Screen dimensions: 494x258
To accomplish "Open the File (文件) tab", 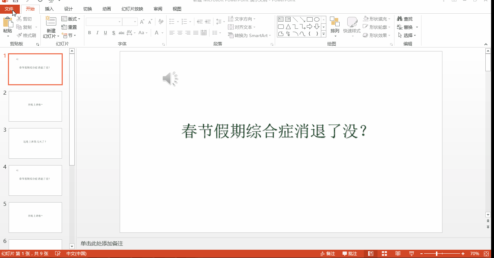I will pos(9,9).
